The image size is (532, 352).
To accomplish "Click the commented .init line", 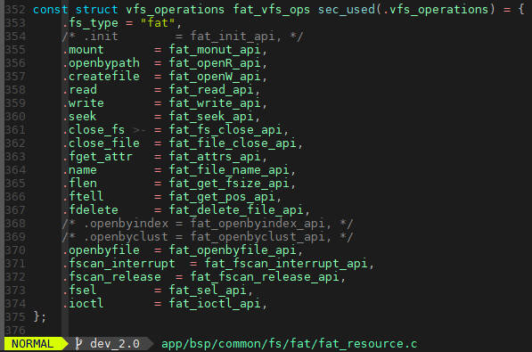I will coord(182,37).
